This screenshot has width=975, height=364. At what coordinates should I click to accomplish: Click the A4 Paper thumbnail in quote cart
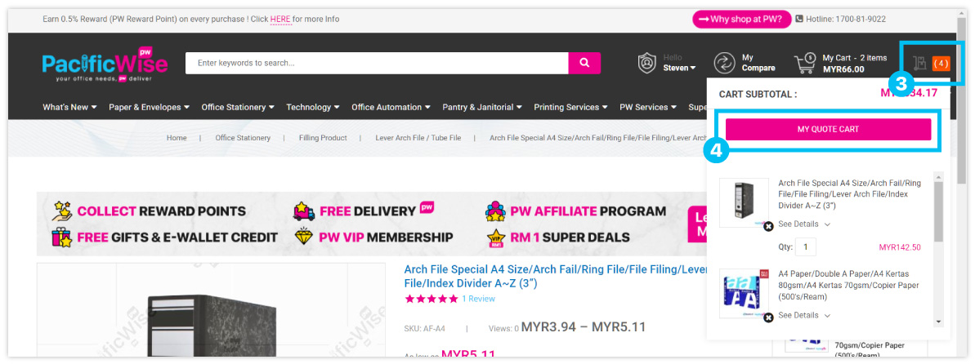744,294
